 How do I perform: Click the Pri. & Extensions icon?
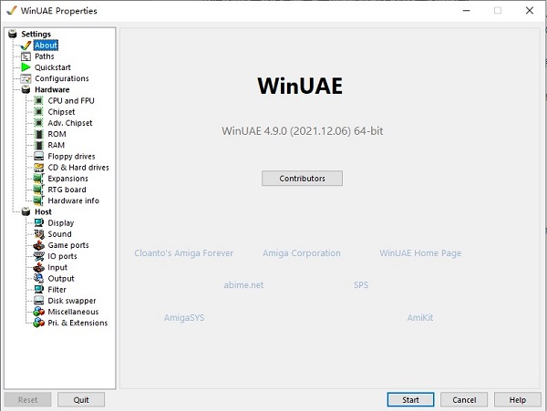[x=38, y=323]
